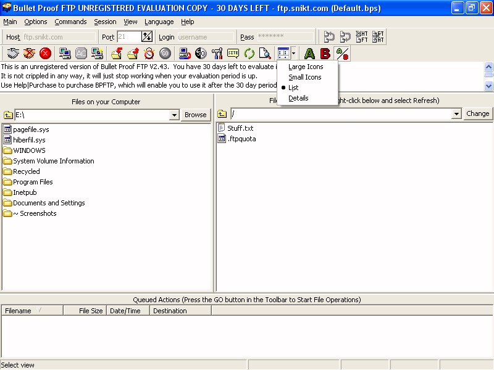Click the computer with red arrow icon
Viewport: 494px width, 370px height.
[x=185, y=53]
